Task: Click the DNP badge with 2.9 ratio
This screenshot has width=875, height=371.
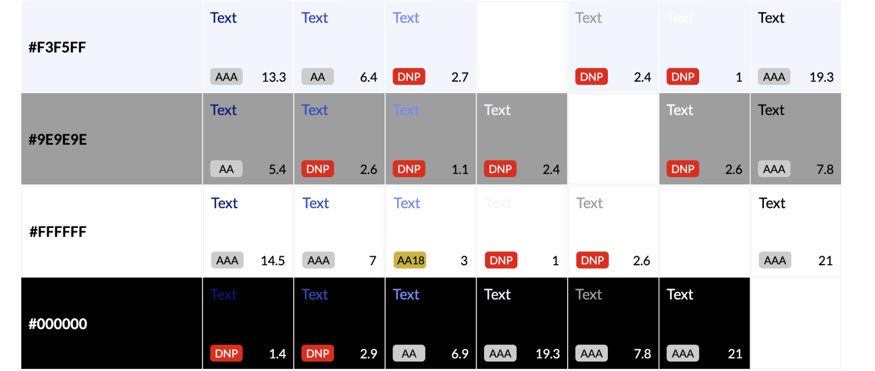Action: click(318, 353)
